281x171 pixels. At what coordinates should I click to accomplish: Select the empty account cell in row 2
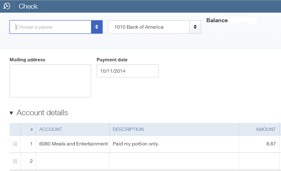[73, 161]
